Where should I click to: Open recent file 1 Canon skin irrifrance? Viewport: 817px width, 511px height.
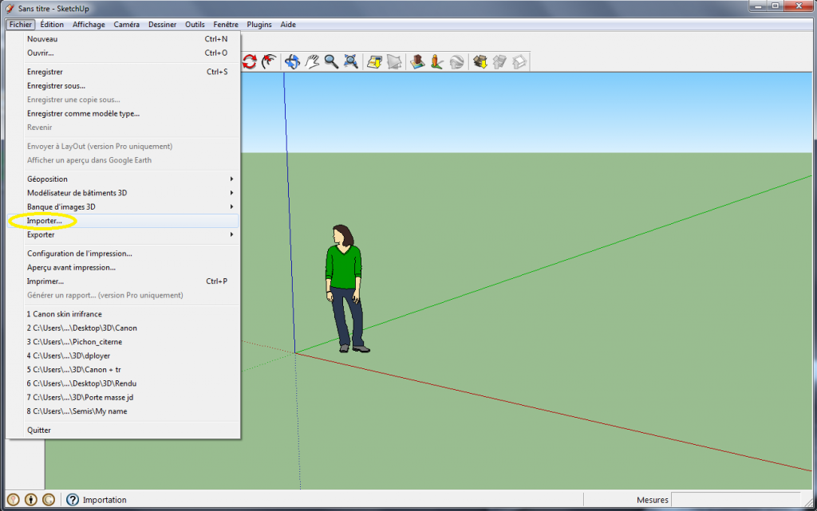coord(123,314)
